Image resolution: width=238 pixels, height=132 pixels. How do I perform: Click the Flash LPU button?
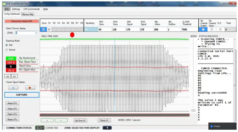click(x=13, y=114)
